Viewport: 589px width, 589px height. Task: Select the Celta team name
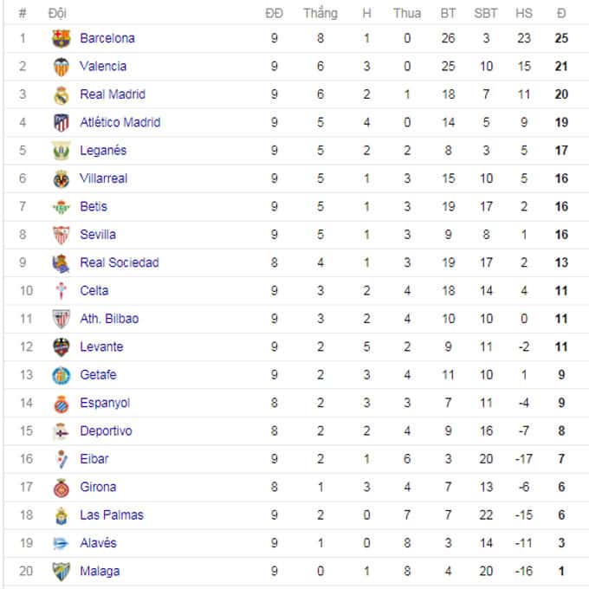94,291
